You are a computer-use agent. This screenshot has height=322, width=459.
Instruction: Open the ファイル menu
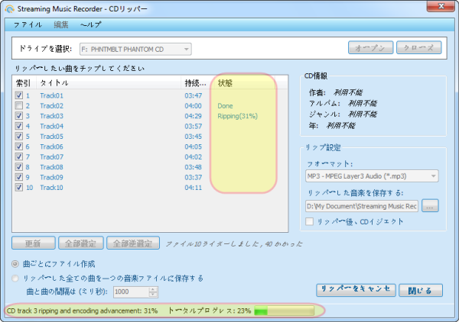(28, 25)
